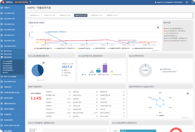Select the 지역사회(I) radio button
The image size is (195, 132).
pos(62,73)
